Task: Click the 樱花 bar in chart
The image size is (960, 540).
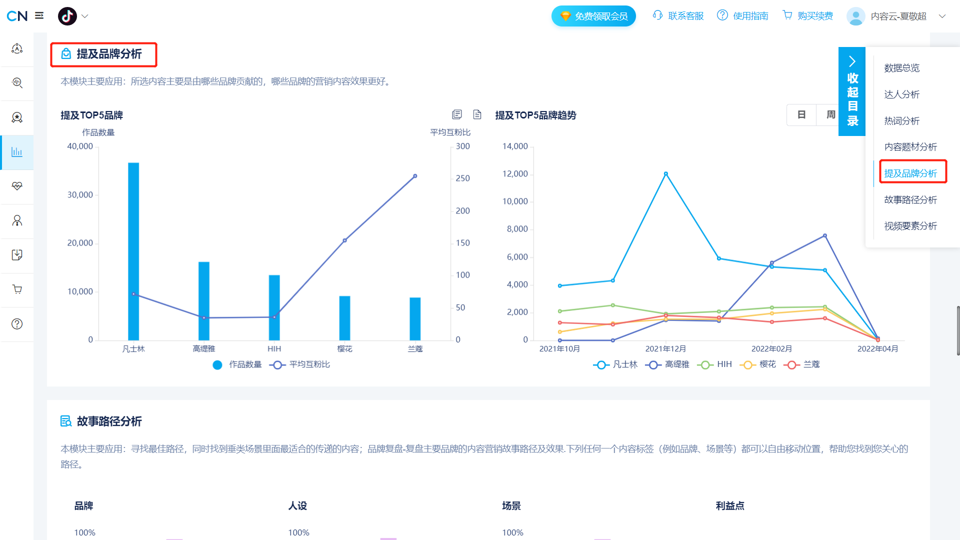Action: pos(344,318)
